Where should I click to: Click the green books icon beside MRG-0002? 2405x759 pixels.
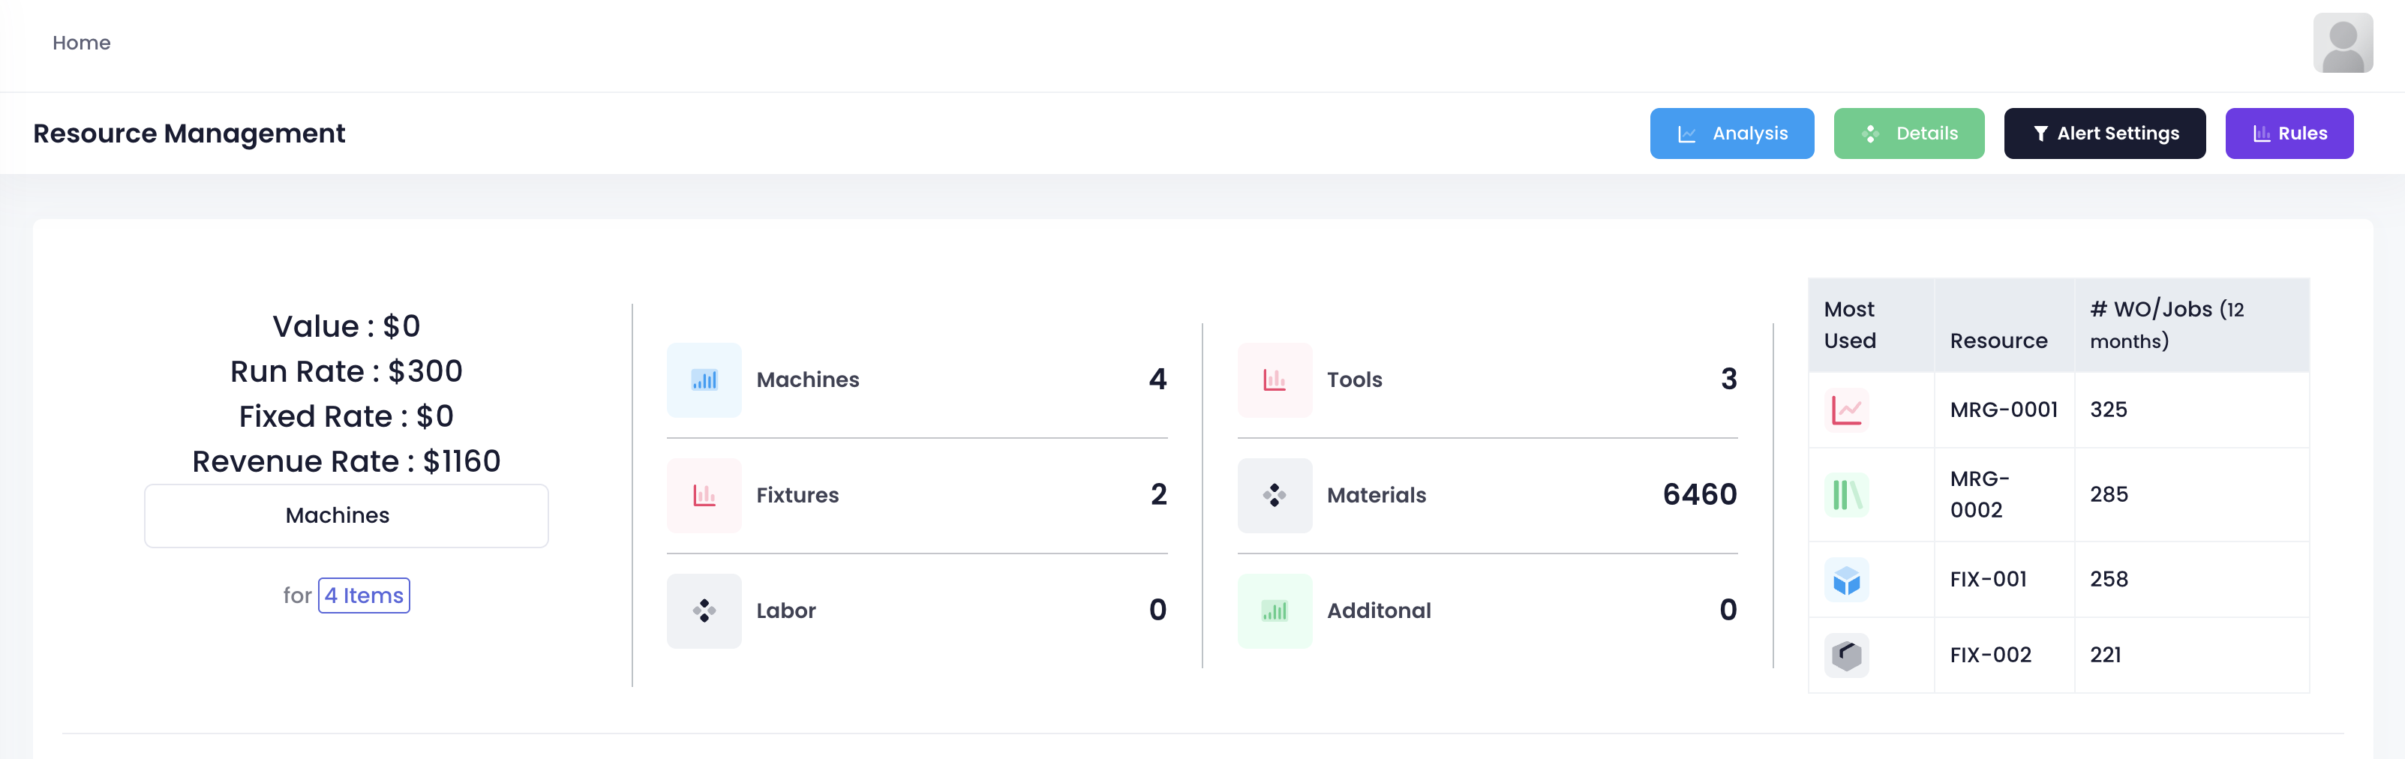(1846, 495)
